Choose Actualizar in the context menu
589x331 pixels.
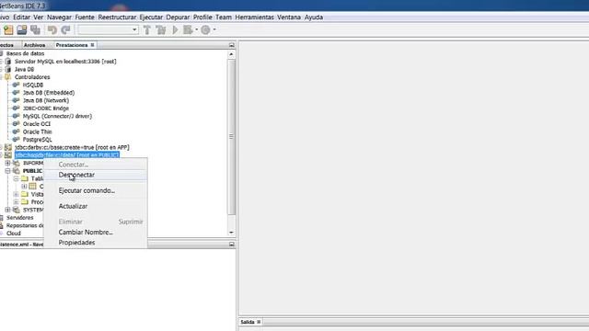click(x=96, y=206)
